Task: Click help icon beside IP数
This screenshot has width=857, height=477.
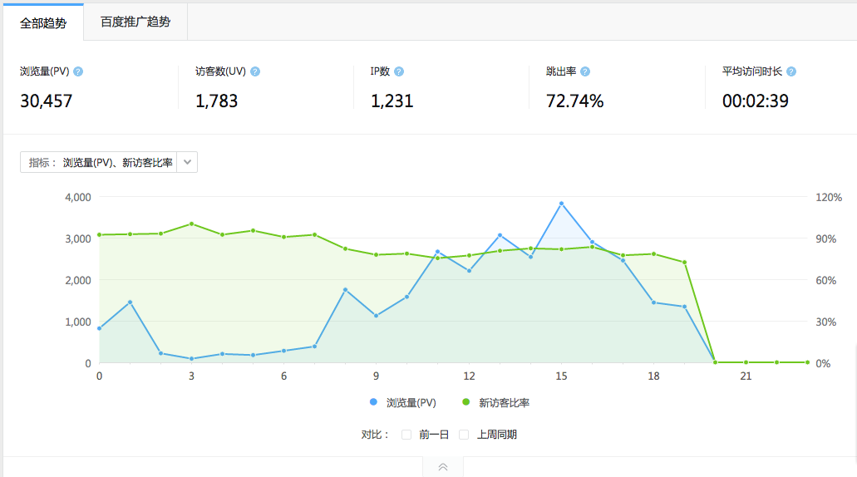Action: pyautogui.click(x=399, y=71)
